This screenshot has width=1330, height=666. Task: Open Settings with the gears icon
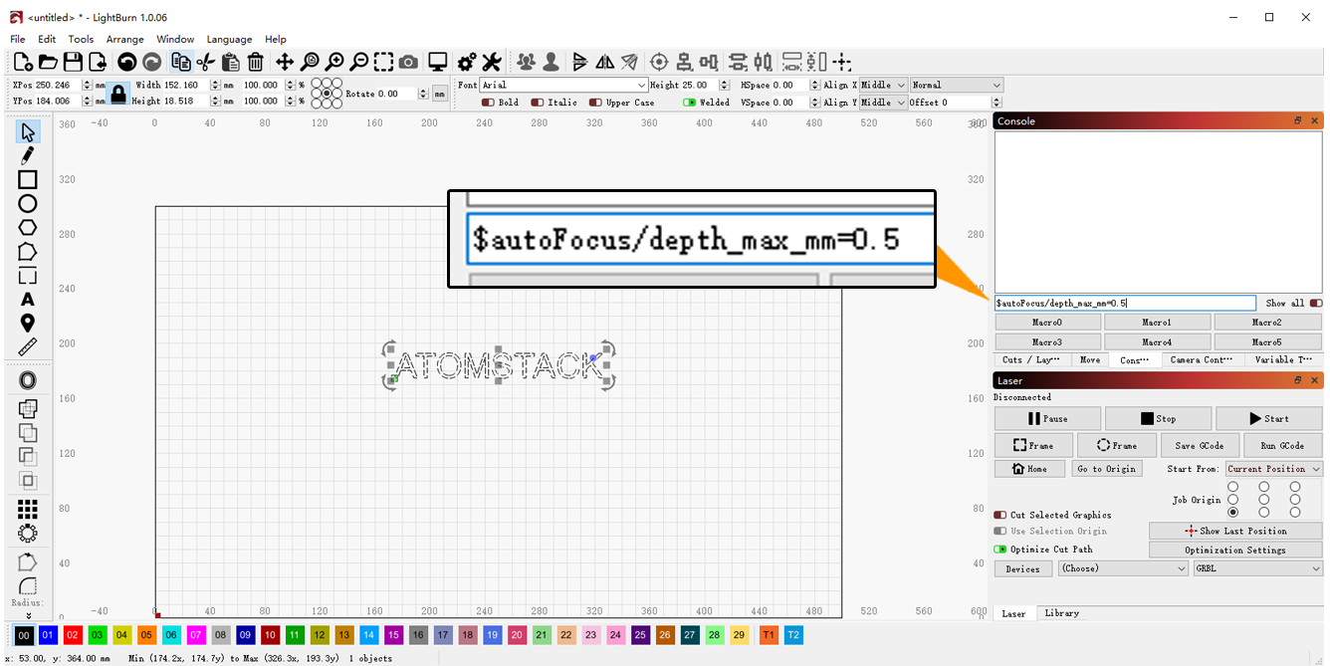[466, 62]
